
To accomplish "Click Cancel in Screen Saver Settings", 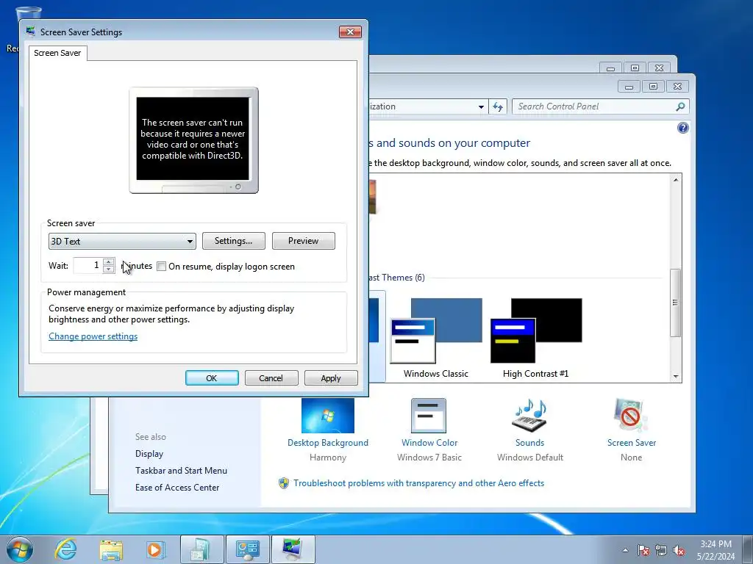I will click(x=271, y=378).
